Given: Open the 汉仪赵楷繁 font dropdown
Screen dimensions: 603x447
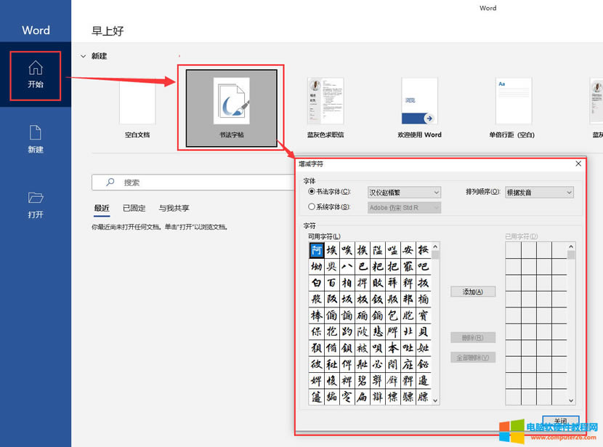Looking at the screenshot, I should pyautogui.click(x=404, y=193).
